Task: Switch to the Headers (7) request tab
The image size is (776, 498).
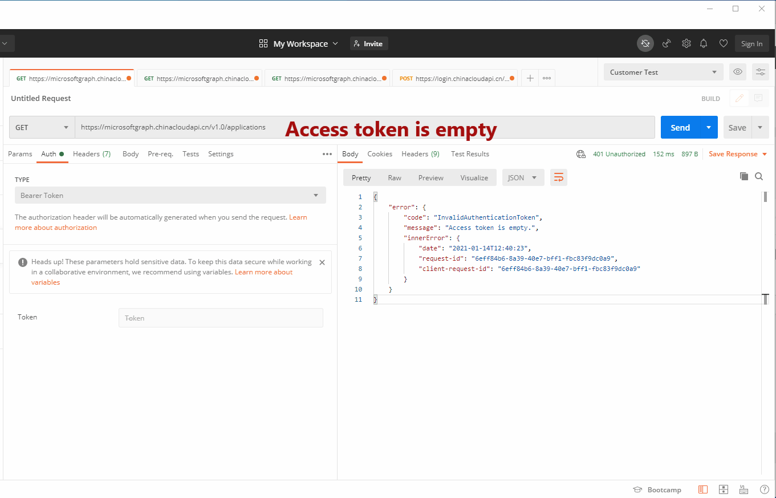Action: coord(92,154)
